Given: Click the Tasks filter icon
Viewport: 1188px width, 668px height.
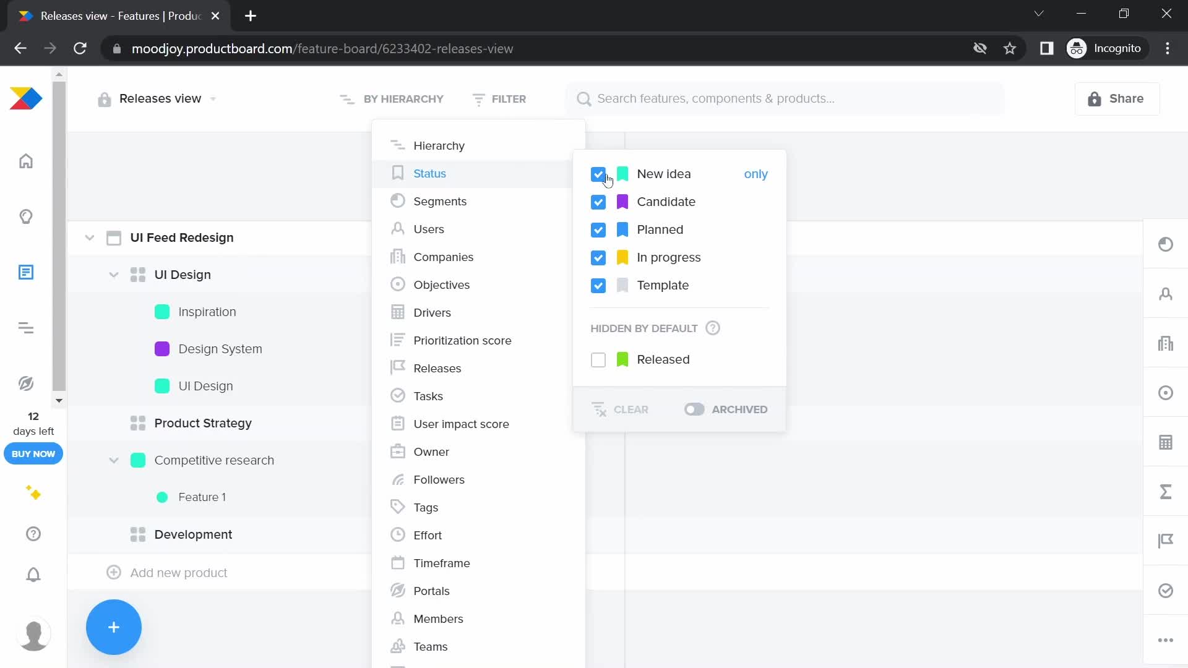Looking at the screenshot, I should [x=398, y=396].
